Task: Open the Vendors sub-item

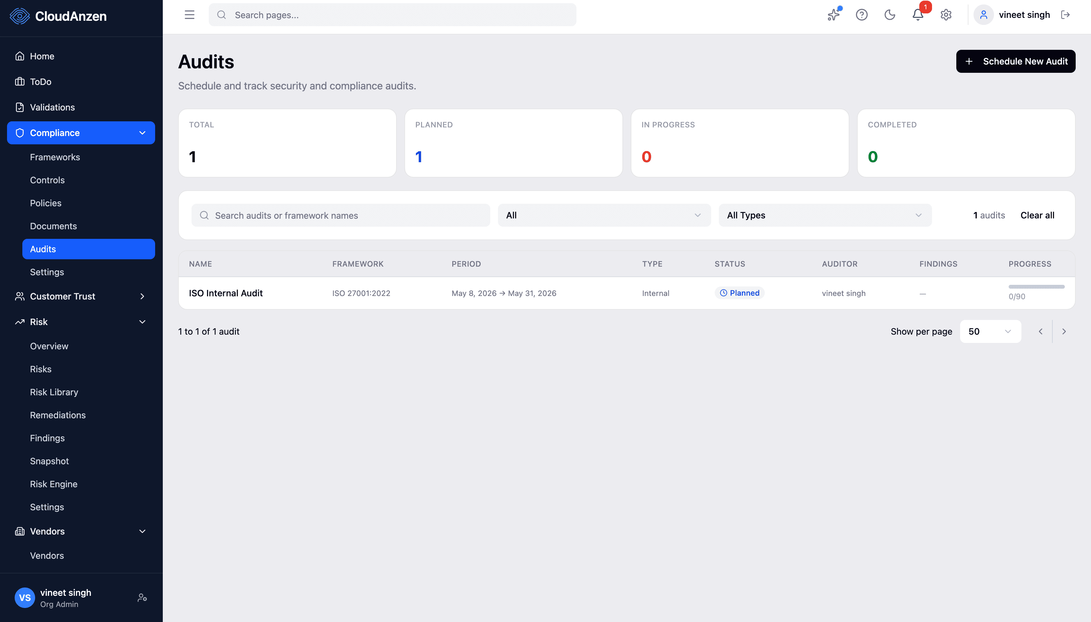Action: [x=47, y=556]
